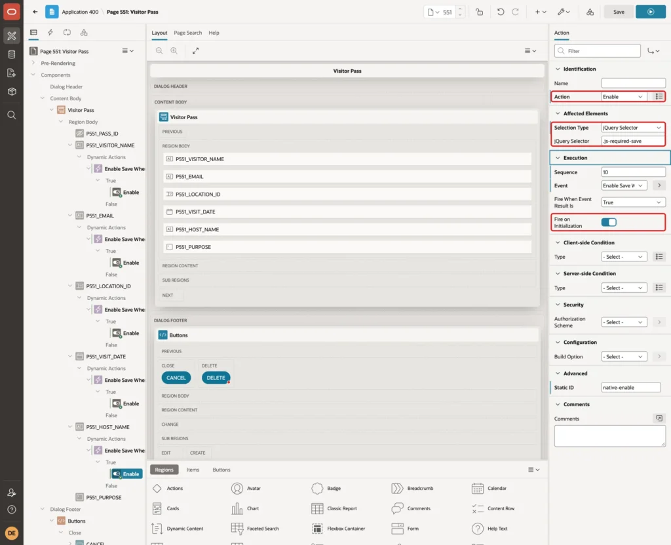Image resolution: width=671 pixels, height=545 pixels.
Task: Toggle Fire on Initialization switch
Action: tap(609, 222)
